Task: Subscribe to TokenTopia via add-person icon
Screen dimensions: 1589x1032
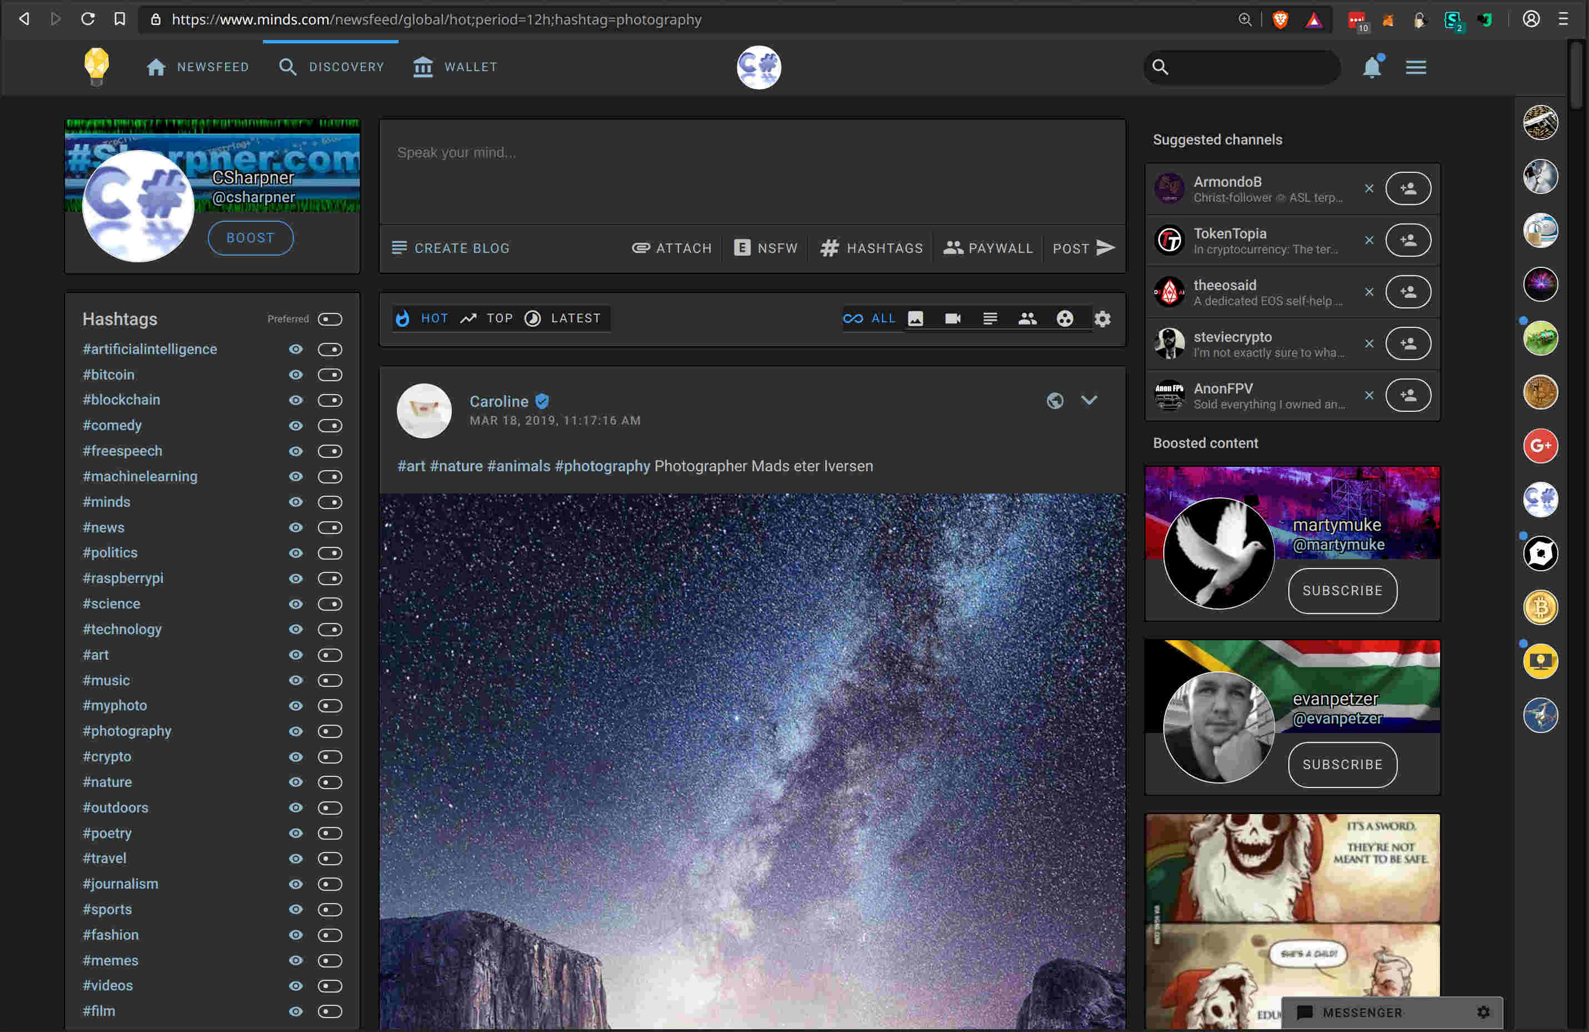Action: 1408,240
